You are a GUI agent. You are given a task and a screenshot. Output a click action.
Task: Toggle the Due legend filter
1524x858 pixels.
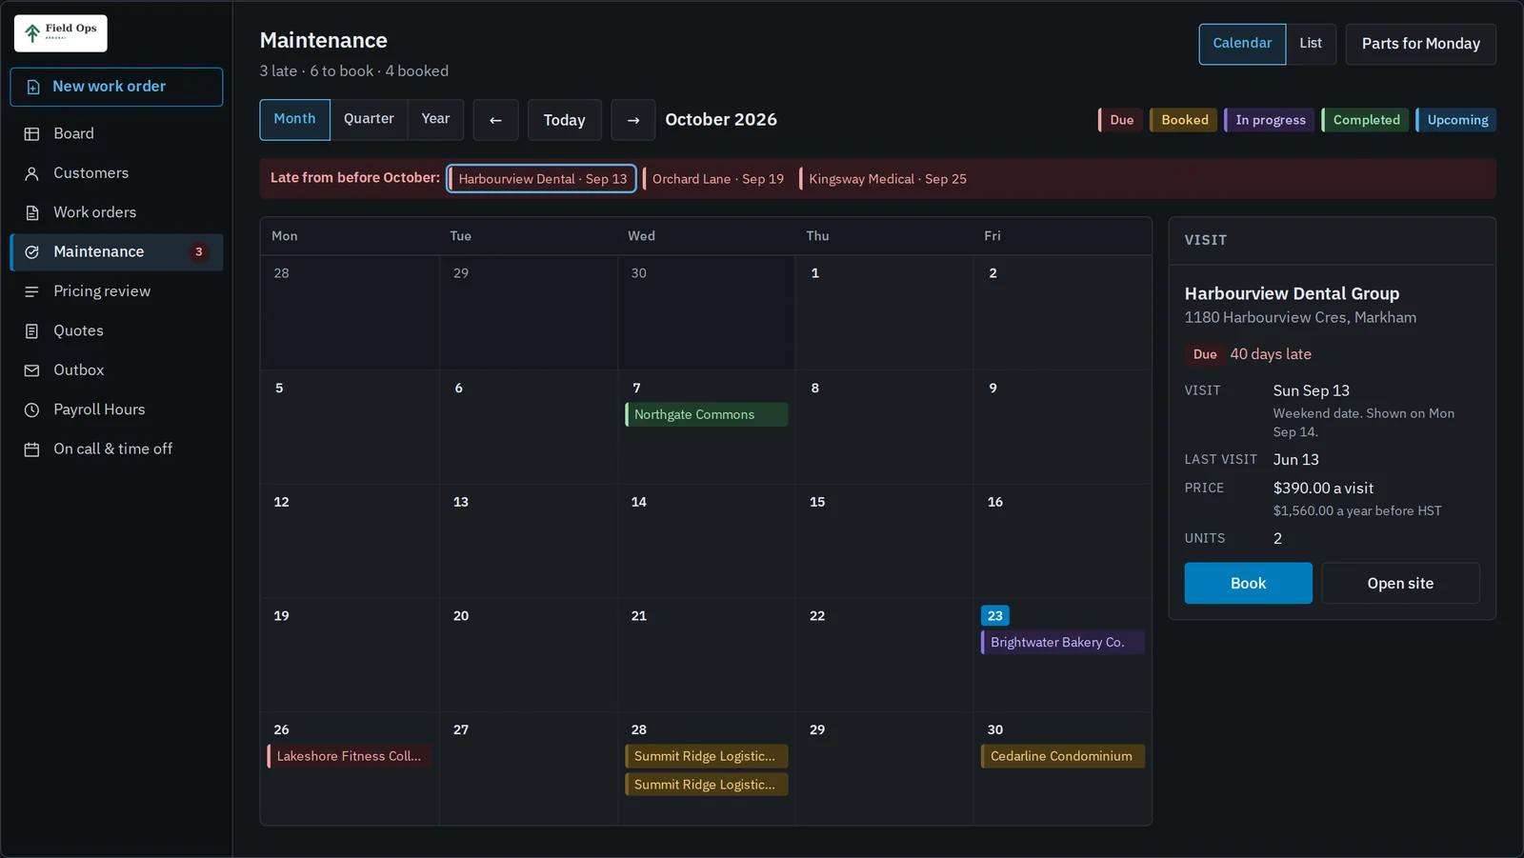pyautogui.click(x=1120, y=120)
